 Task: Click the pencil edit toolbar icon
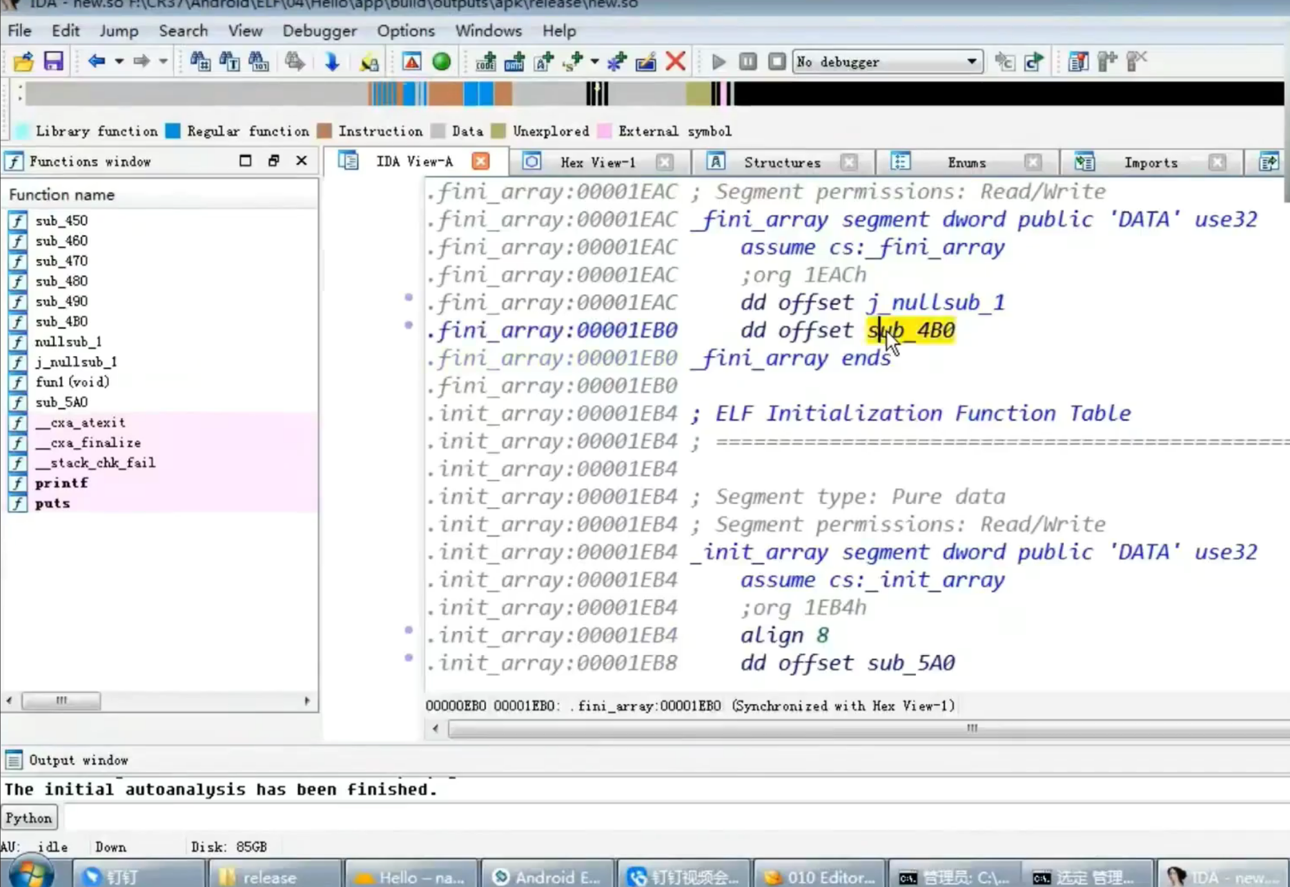coord(645,62)
